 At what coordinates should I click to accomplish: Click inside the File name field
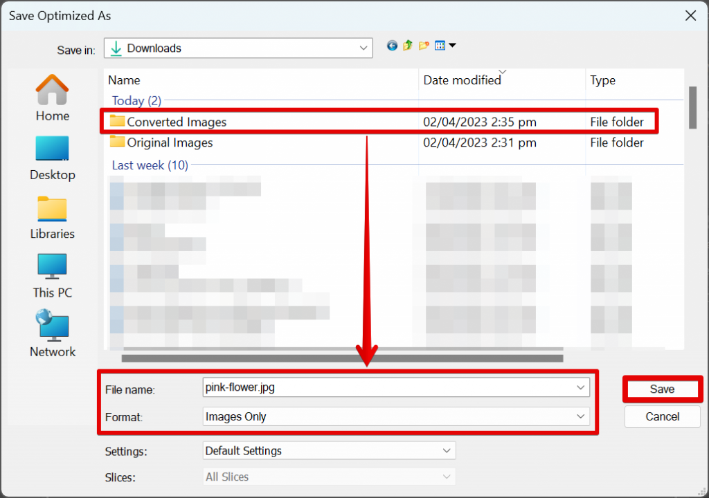[x=346, y=387]
